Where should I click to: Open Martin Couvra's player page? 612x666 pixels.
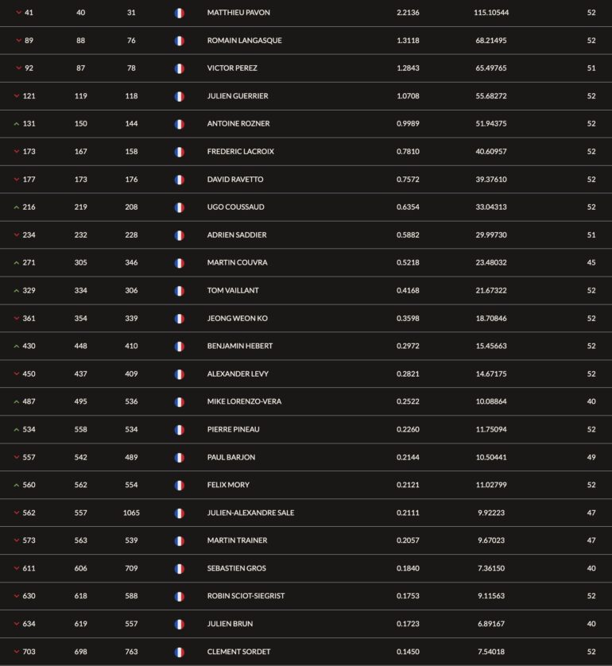(x=237, y=262)
